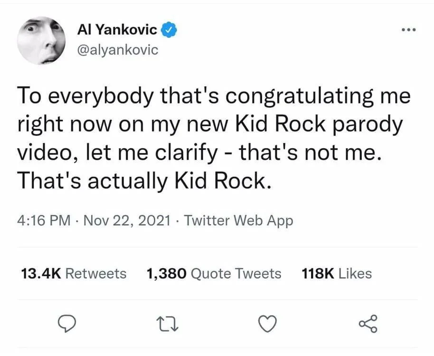View the 1,380 Quote Tweets
This screenshot has width=434, height=356.
(214, 273)
